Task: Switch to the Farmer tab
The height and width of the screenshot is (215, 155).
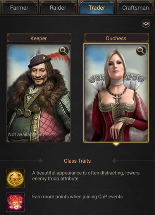Action: click(19, 8)
